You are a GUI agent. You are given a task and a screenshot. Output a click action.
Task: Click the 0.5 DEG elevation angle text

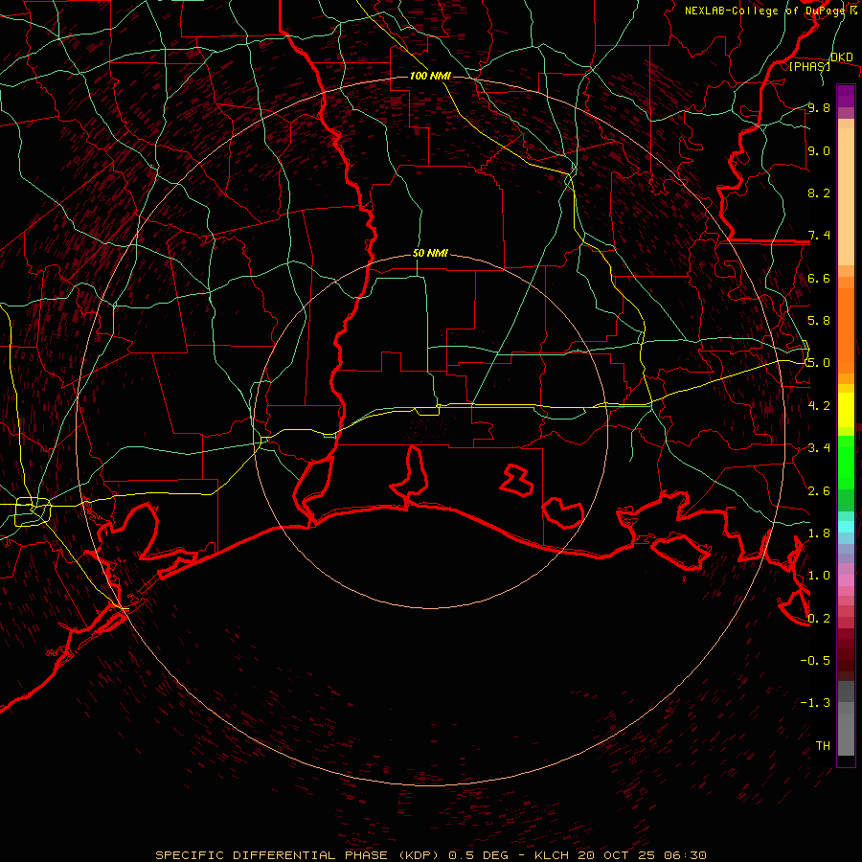click(479, 855)
